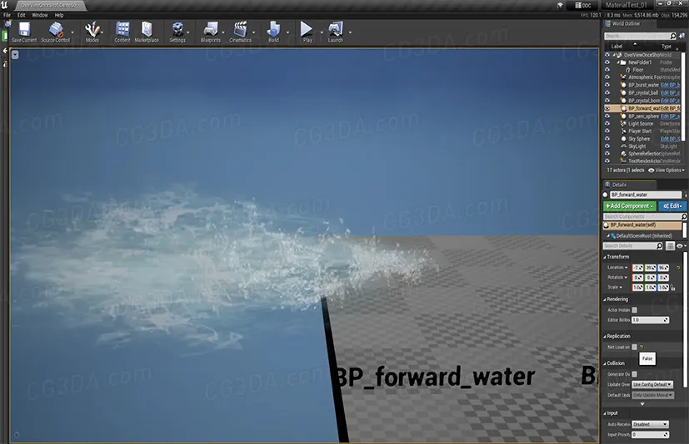The width and height of the screenshot is (689, 444).
Task: Click the reset-to-default arrow beside Location
Action: coord(678,267)
